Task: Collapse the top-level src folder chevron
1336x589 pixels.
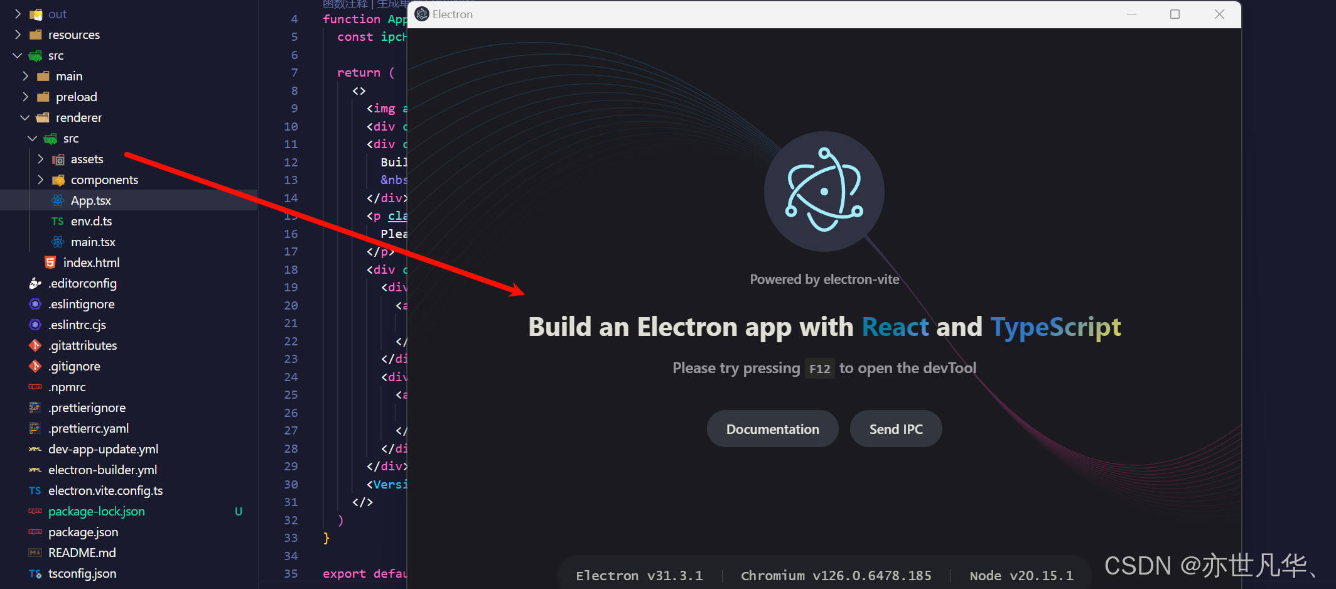Action: 18,55
